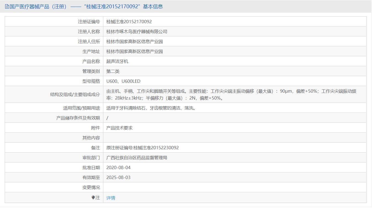
Task: Select intended use text 适用于牙科清除结石
Action: click(x=152, y=108)
